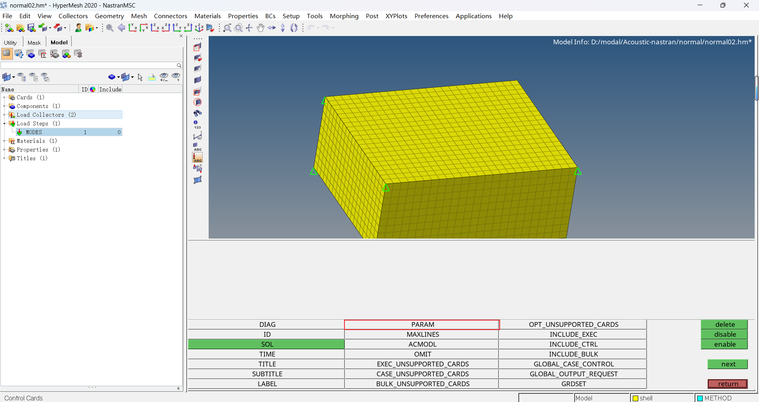Export the model via red export arrow
The width and height of the screenshot is (759, 402).
pyautogui.click(x=58, y=28)
